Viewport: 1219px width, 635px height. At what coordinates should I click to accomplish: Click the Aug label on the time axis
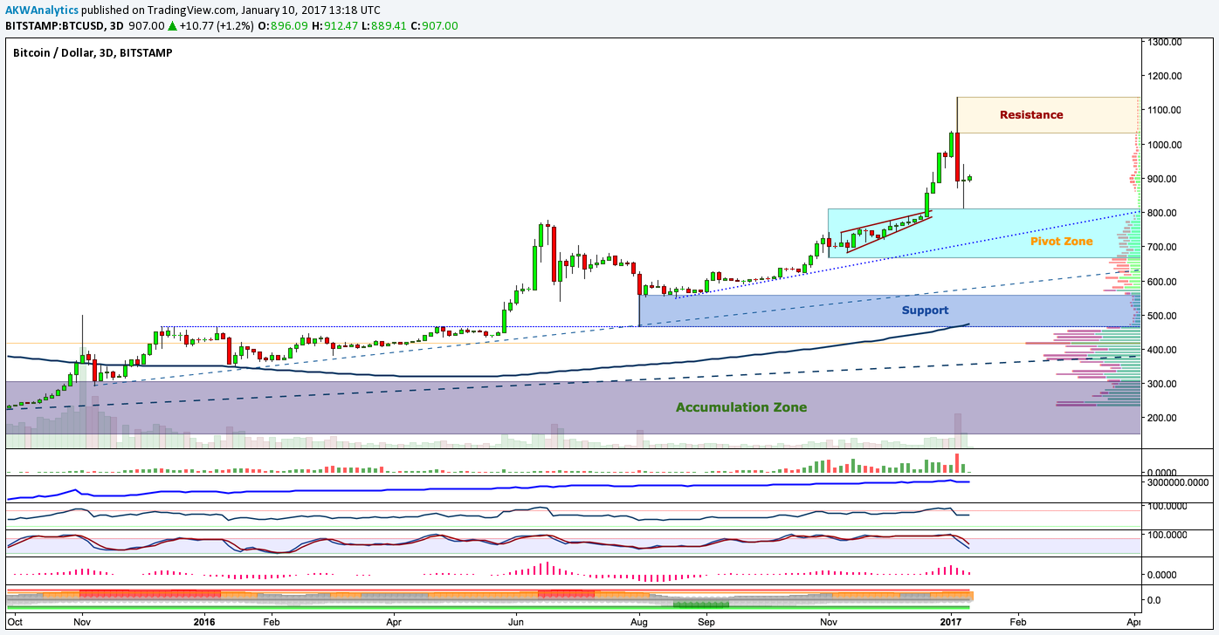click(x=639, y=623)
